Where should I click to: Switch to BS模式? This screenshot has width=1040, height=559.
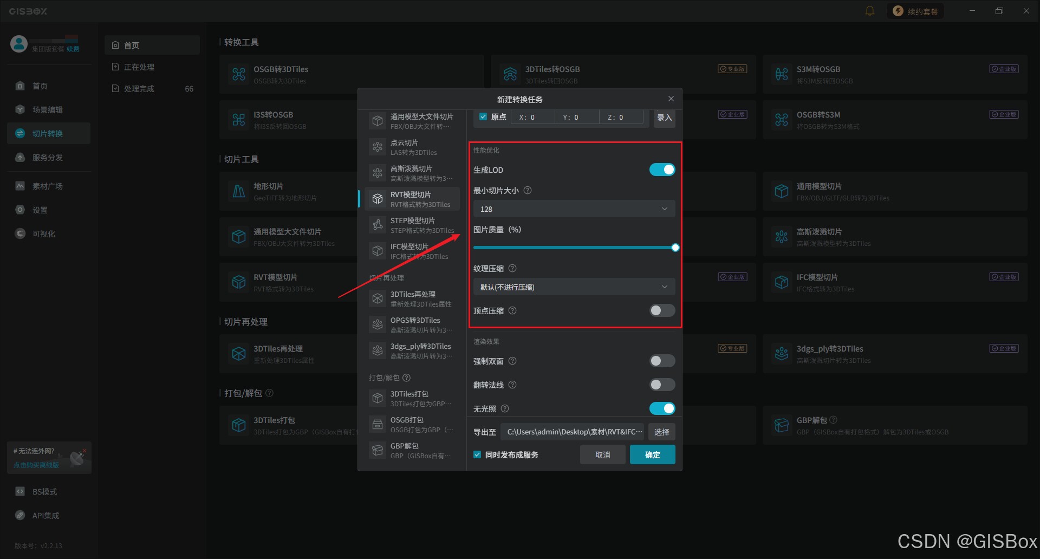click(49, 491)
